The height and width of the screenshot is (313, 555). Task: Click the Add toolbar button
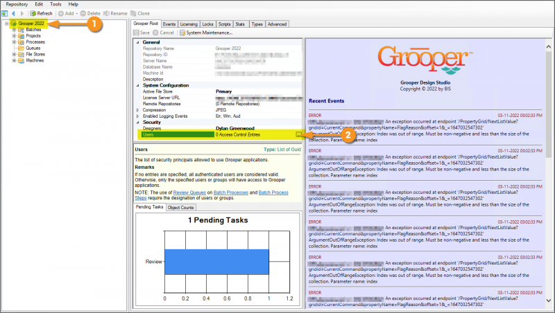[67, 13]
